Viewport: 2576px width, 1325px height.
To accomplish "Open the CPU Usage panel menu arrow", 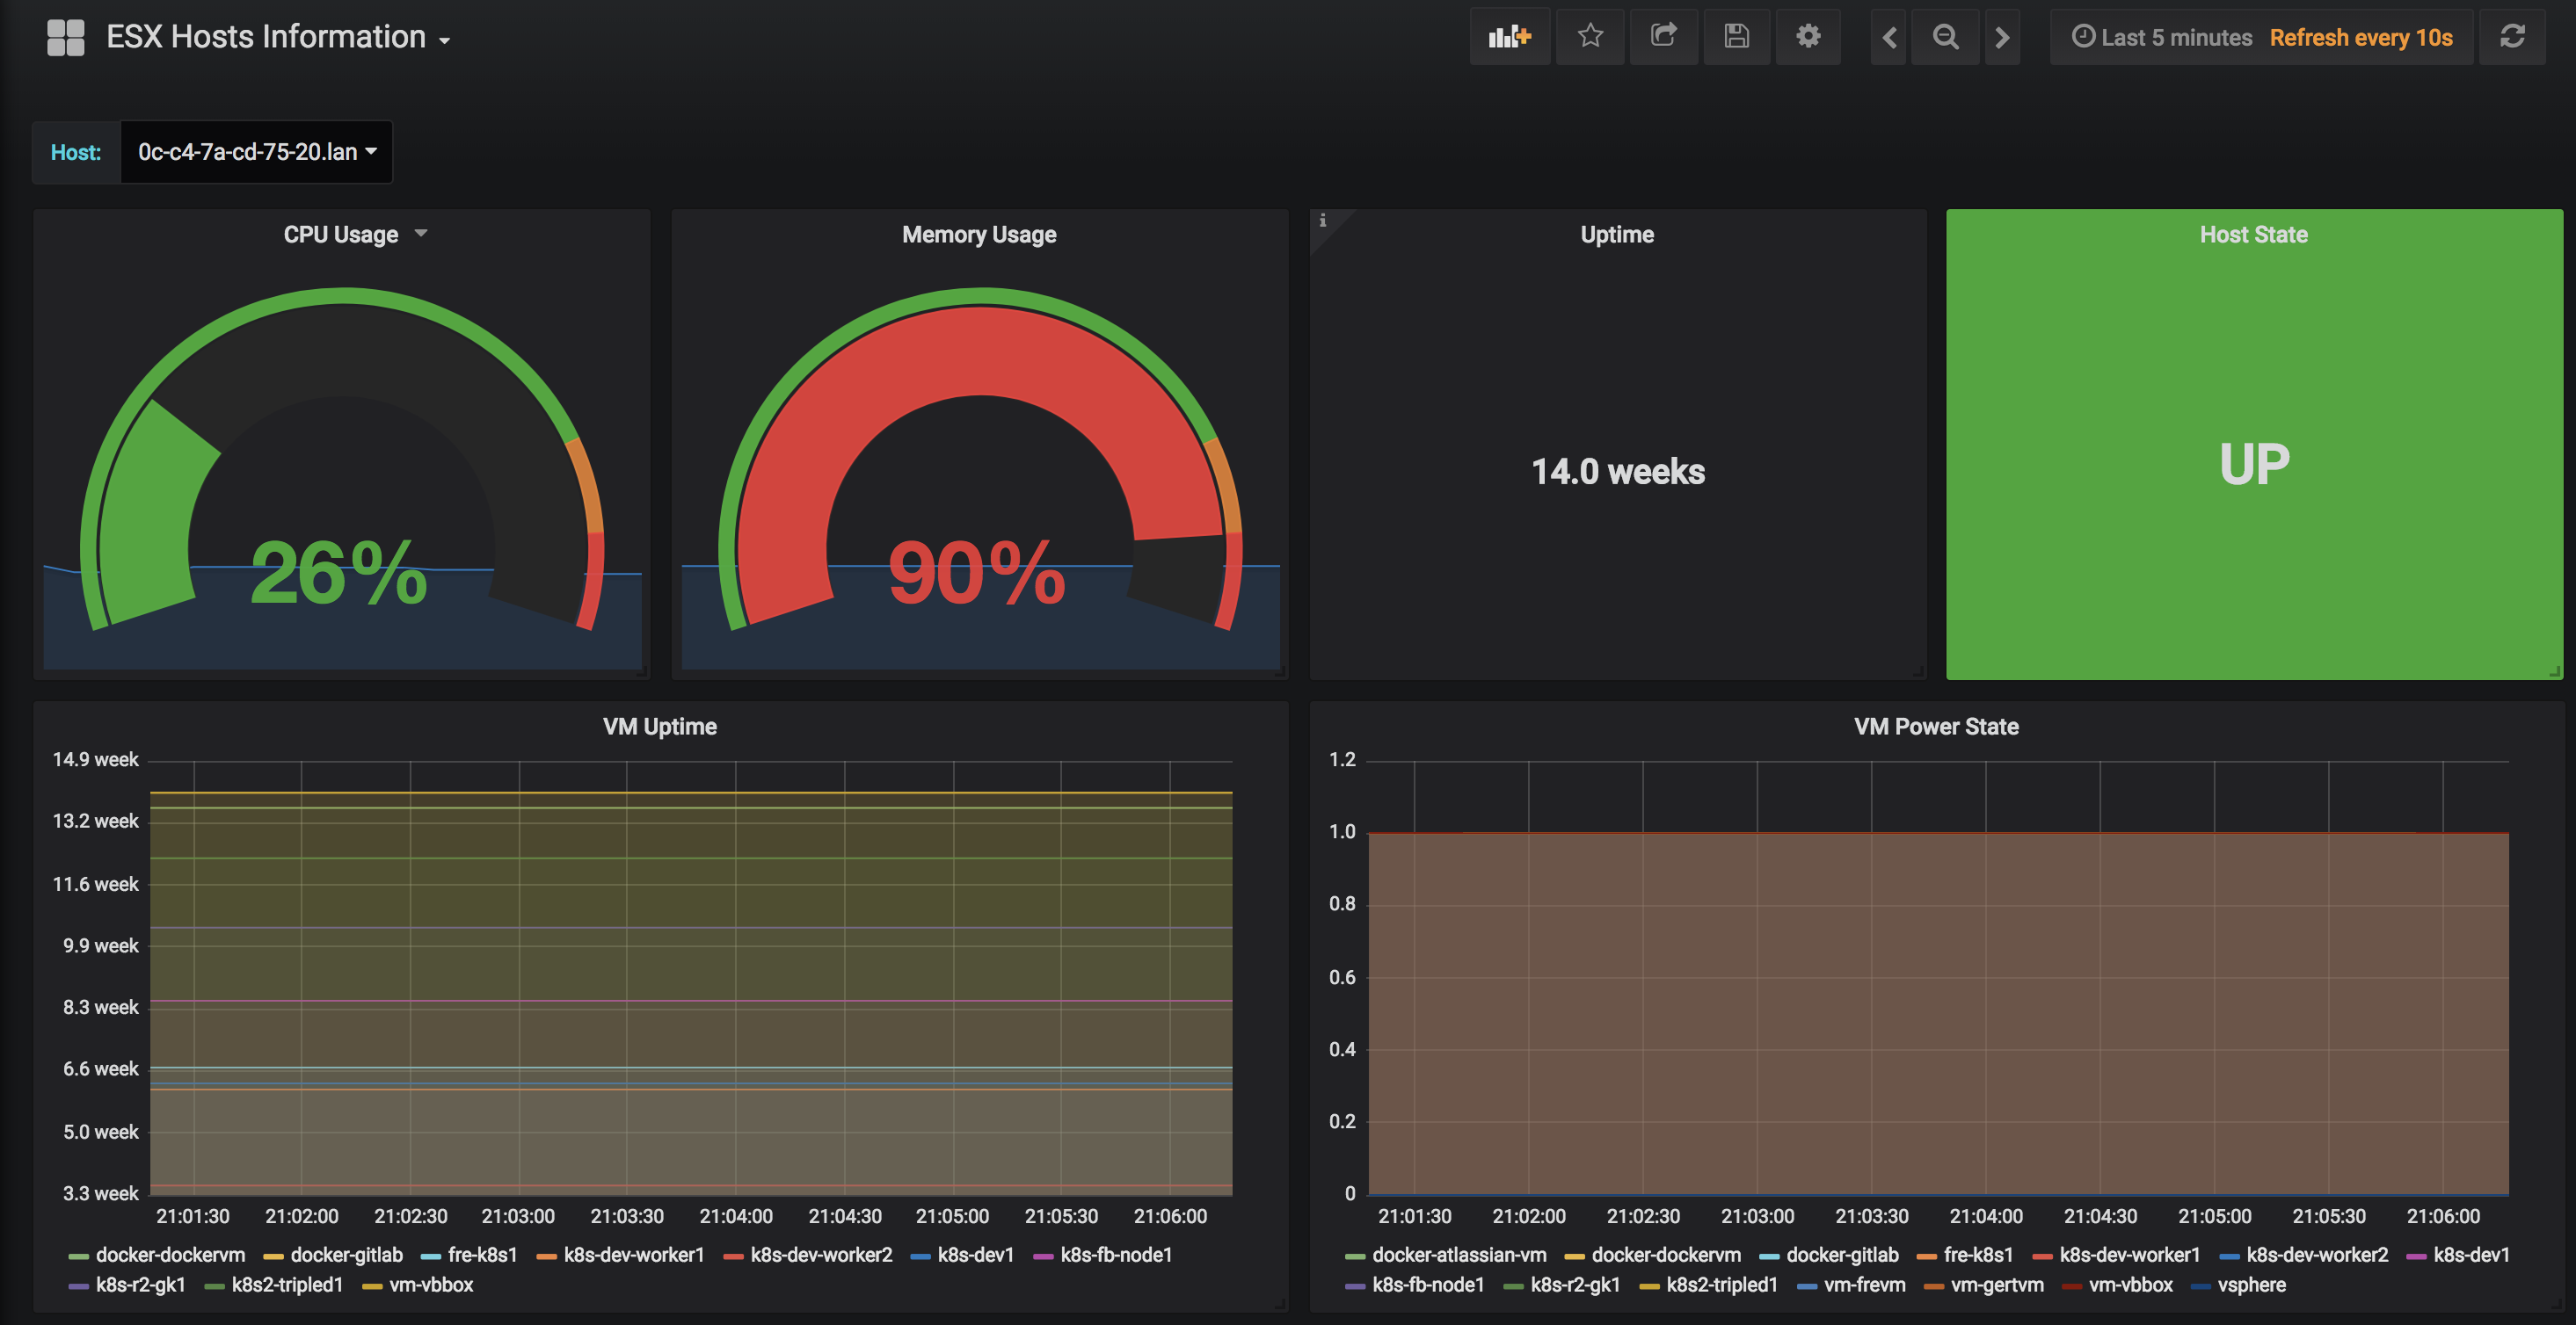I will point(421,234).
